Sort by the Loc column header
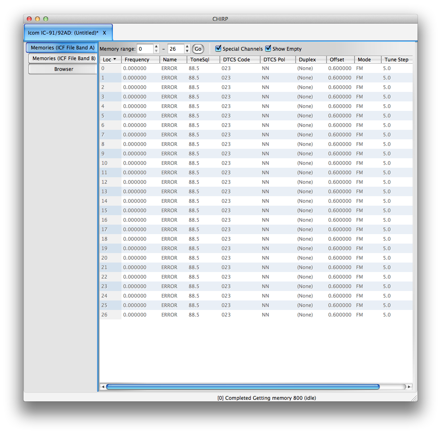441x434 pixels. pyautogui.click(x=110, y=60)
